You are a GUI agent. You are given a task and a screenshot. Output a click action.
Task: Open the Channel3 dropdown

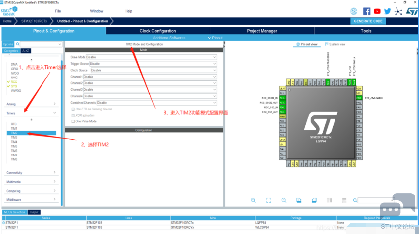150,89
